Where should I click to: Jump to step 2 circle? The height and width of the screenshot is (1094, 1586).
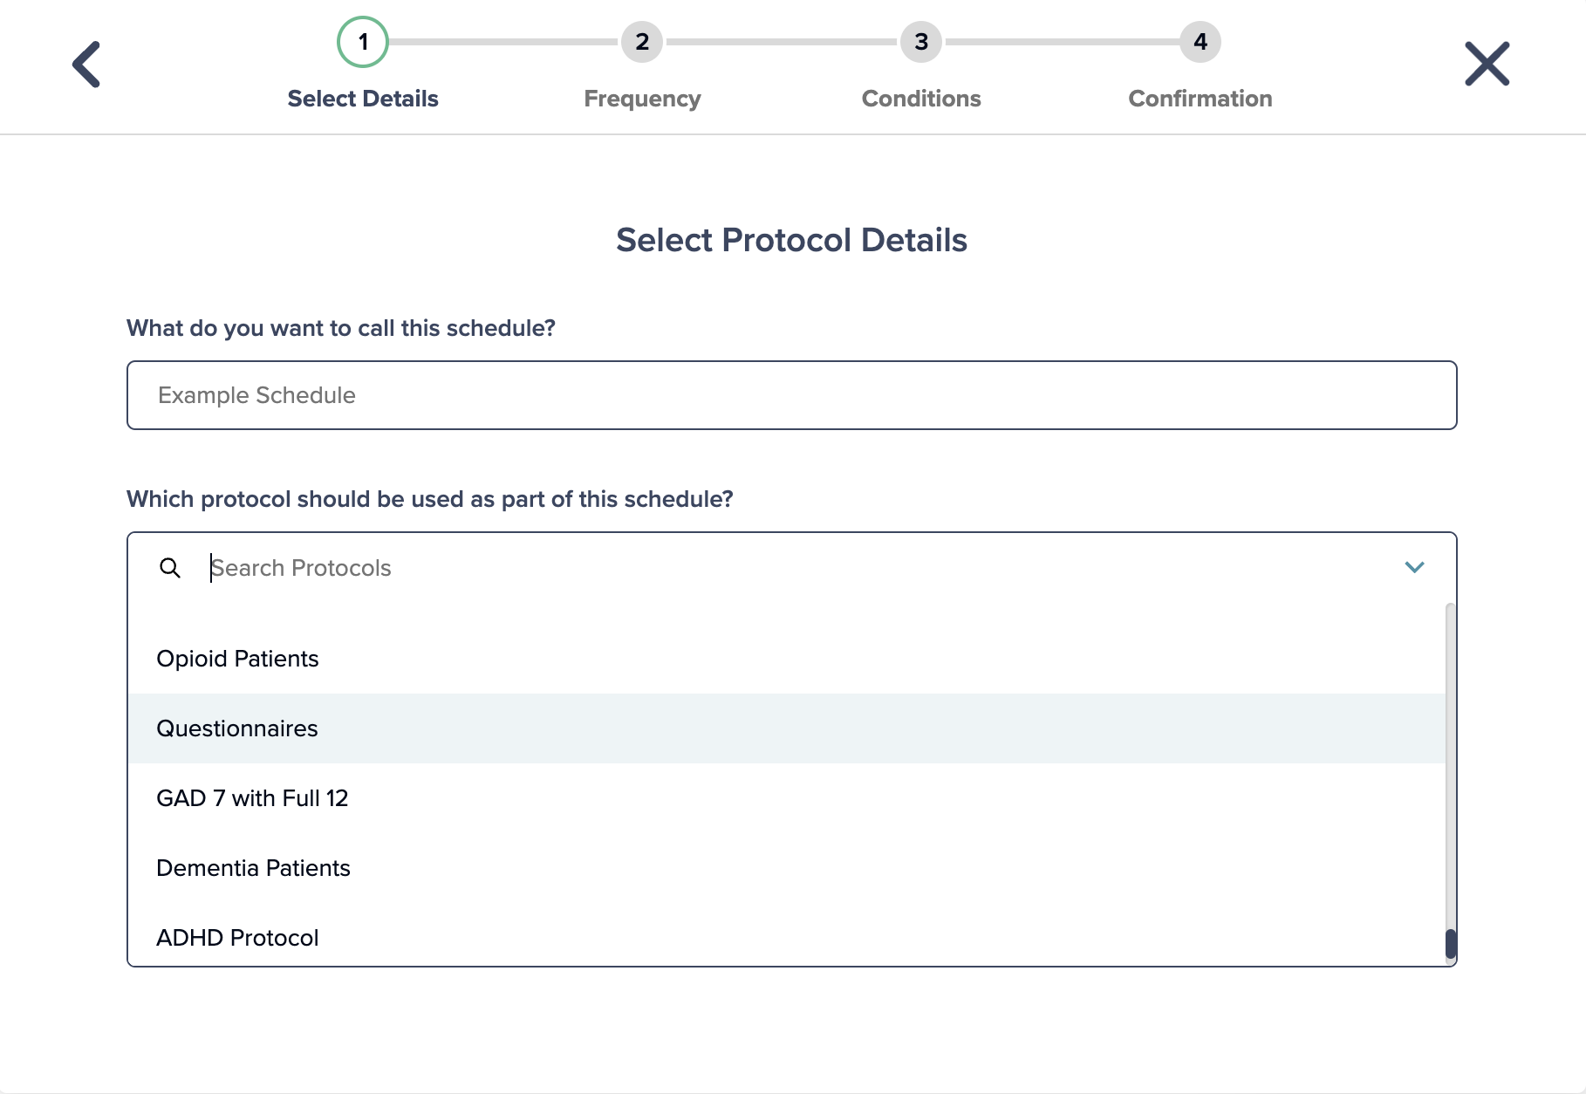point(642,42)
